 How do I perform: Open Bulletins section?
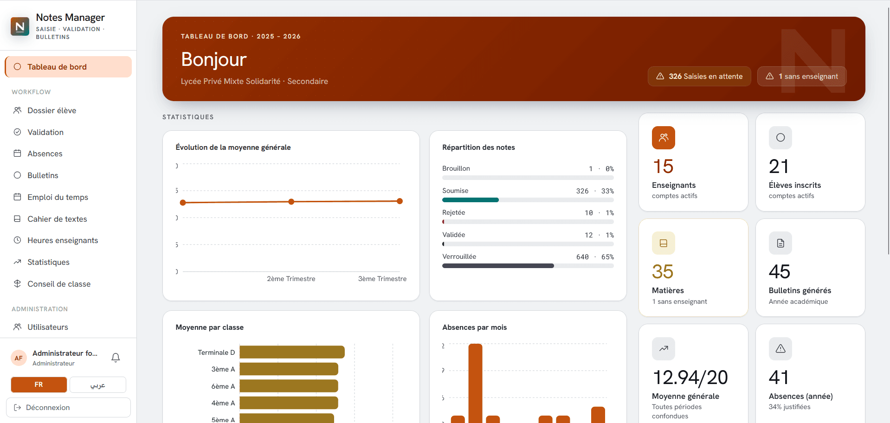coord(68,175)
